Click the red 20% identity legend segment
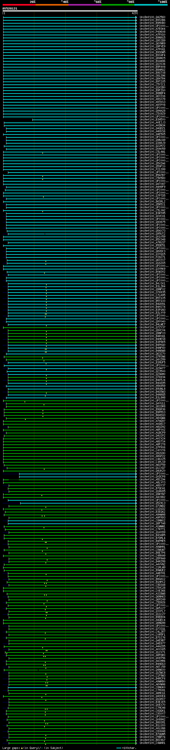The height and width of the screenshot is (750, 170). 19,5
